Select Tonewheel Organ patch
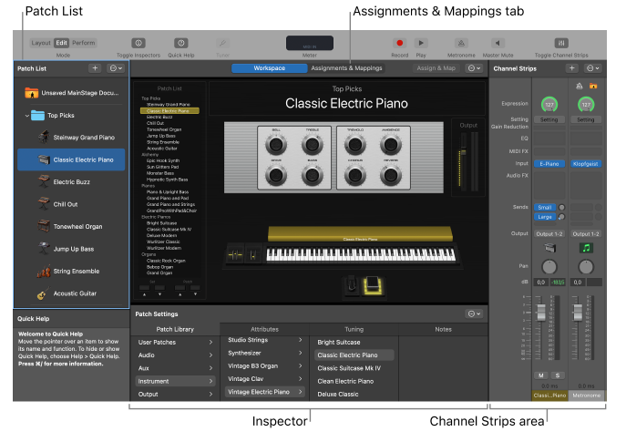 [71, 227]
